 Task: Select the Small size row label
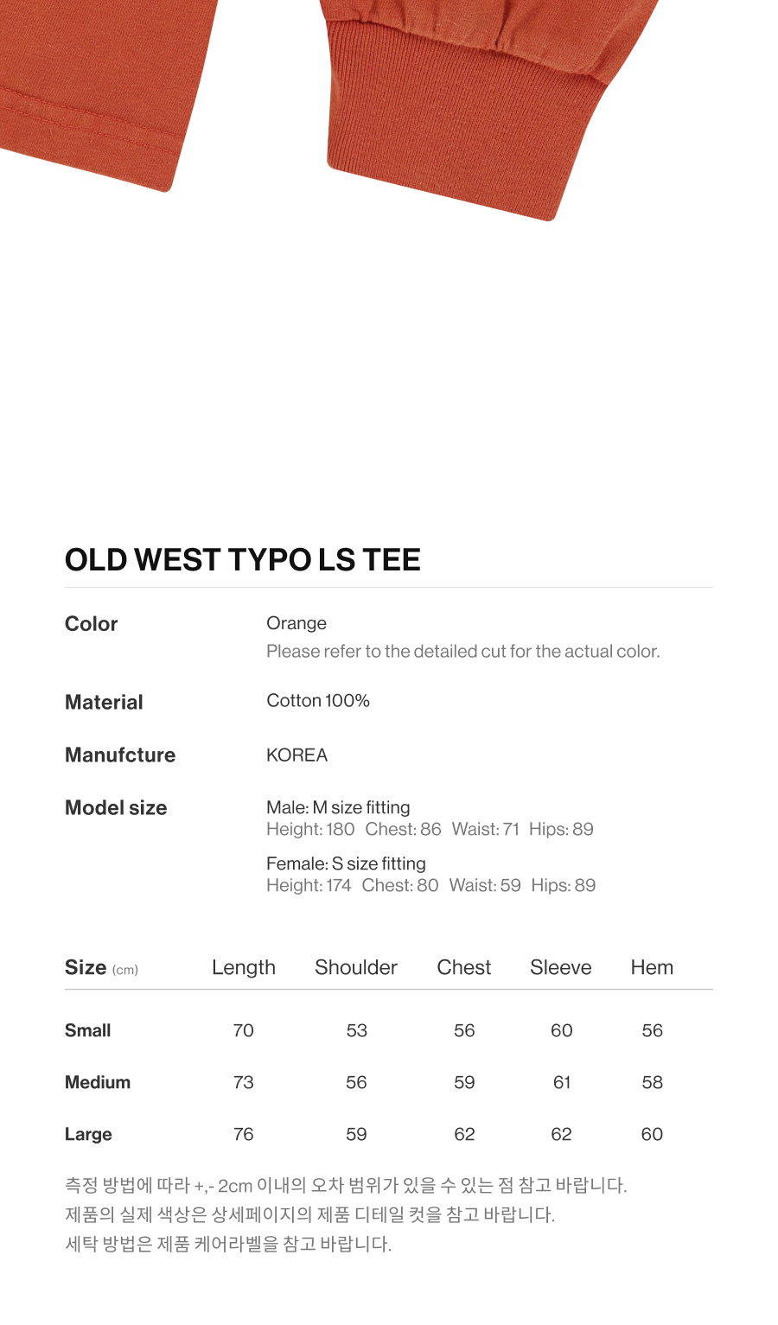click(x=88, y=1030)
